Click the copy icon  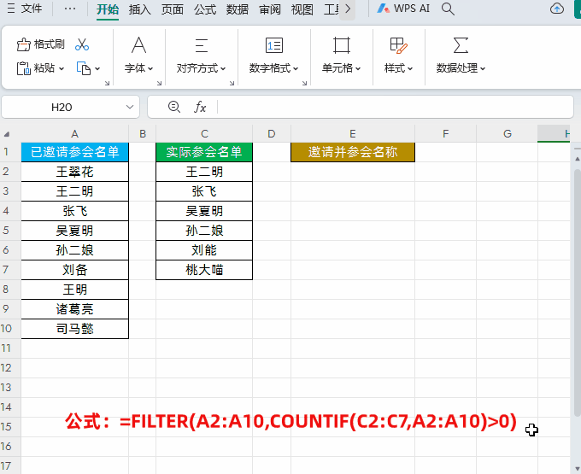(x=84, y=68)
